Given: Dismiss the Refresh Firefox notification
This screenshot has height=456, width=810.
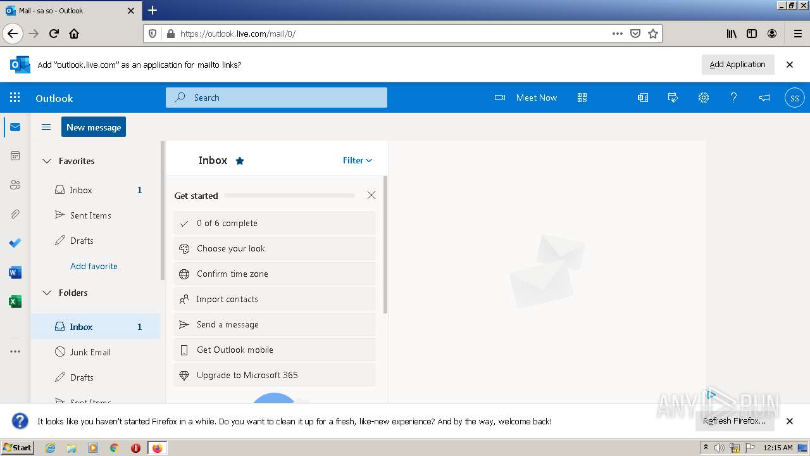Looking at the screenshot, I should click(x=790, y=421).
